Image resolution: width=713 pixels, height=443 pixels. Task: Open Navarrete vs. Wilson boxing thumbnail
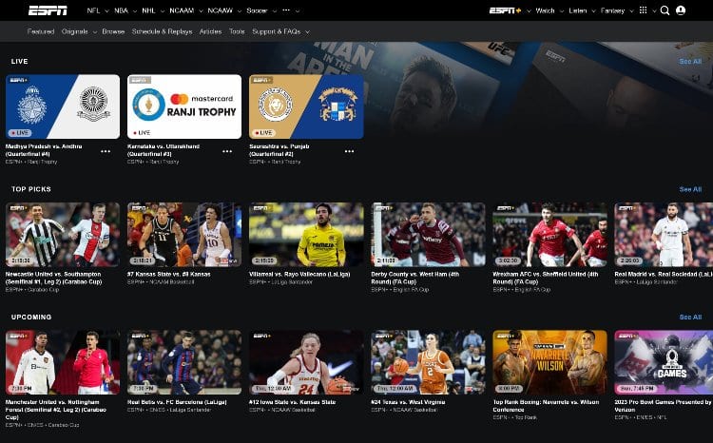[x=550, y=362]
